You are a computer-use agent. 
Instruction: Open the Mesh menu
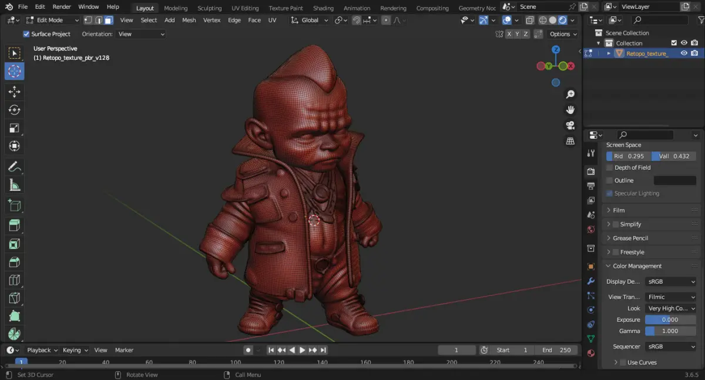coord(189,20)
